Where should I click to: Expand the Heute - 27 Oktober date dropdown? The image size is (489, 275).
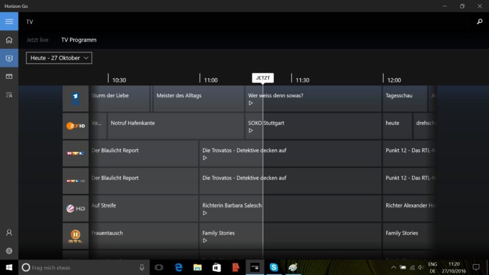pos(59,58)
